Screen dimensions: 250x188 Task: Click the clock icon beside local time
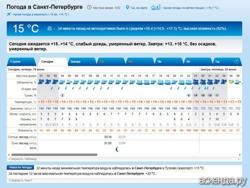point(89,8)
